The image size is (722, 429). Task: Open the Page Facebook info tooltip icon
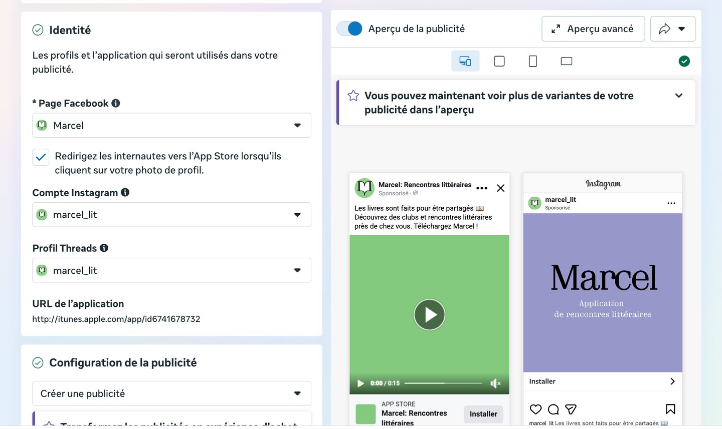click(116, 103)
